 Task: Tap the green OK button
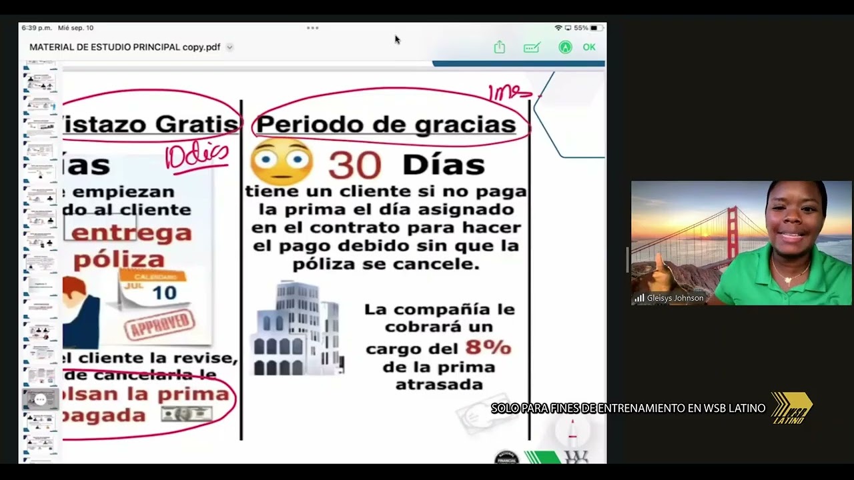[x=589, y=47]
